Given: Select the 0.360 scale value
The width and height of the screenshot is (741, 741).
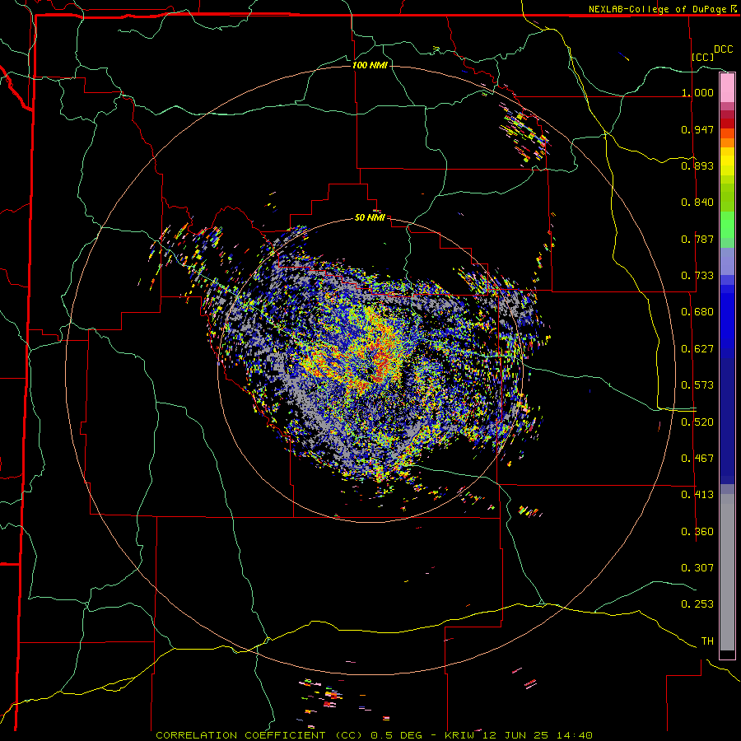Looking at the screenshot, I should (x=697, y=532).
